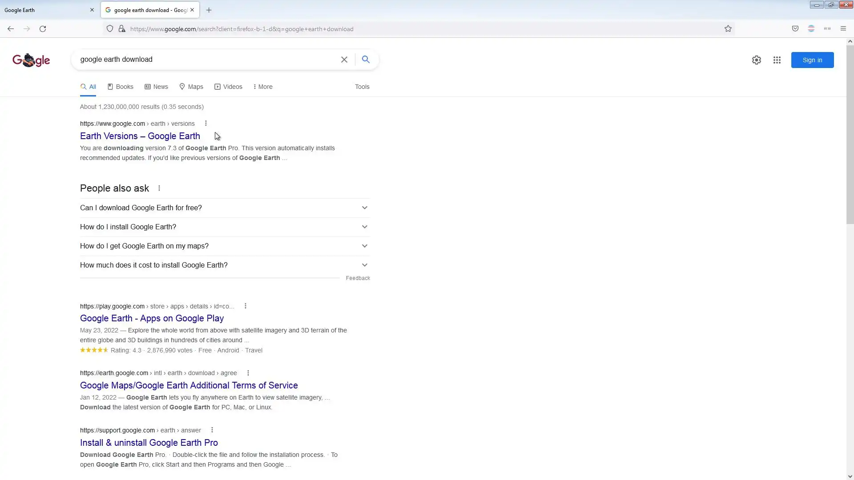Open Google settings gear icon
Screen dimensions: 854x480
pyautogui.click(x=756, y=60)
